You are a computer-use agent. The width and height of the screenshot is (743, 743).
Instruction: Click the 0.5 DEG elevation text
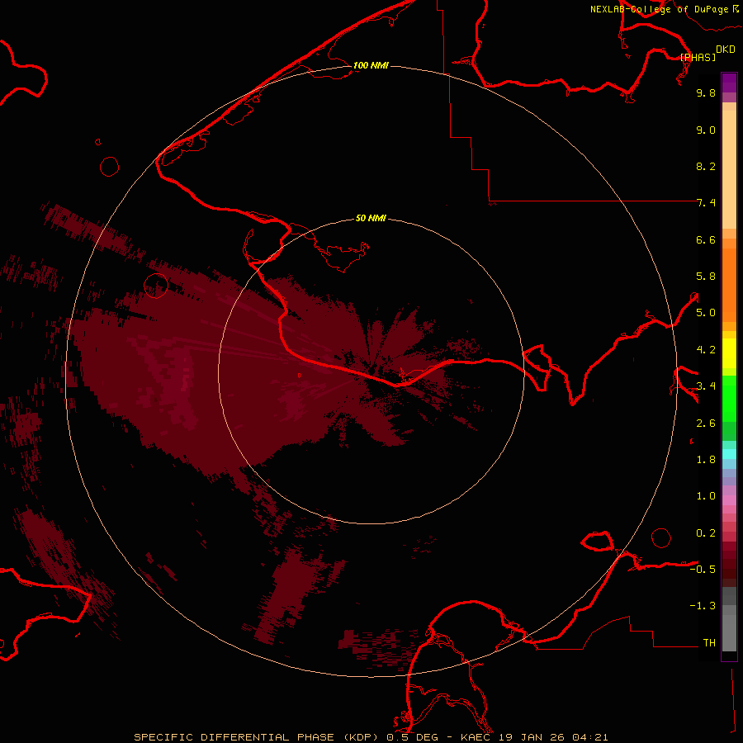pos(412,737)
